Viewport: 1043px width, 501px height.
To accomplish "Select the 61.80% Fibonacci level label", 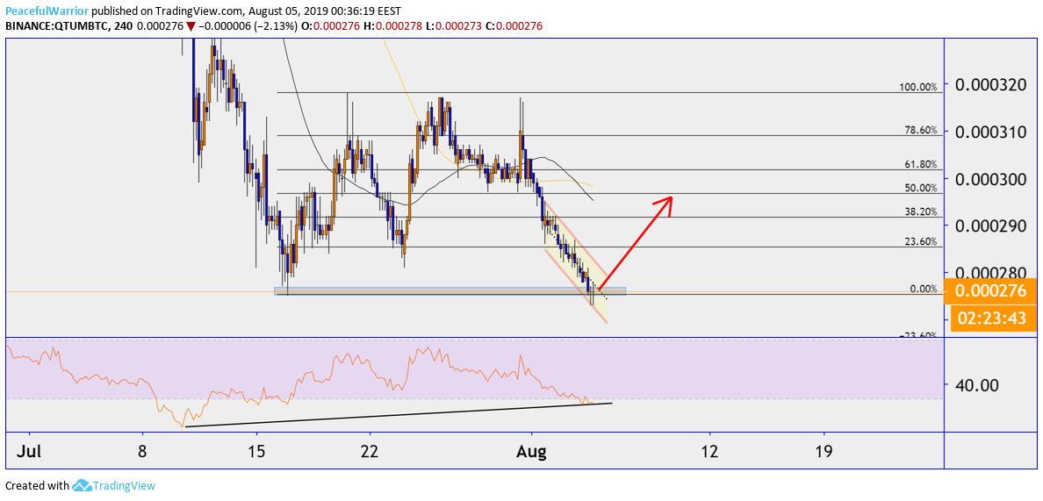I will tap(920, 164).
